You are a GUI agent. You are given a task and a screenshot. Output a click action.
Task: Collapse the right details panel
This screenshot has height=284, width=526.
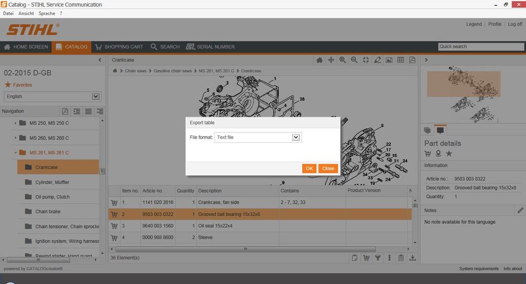[426, 60]
